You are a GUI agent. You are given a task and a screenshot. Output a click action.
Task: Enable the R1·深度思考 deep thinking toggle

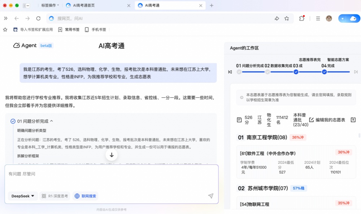point(54,196)
